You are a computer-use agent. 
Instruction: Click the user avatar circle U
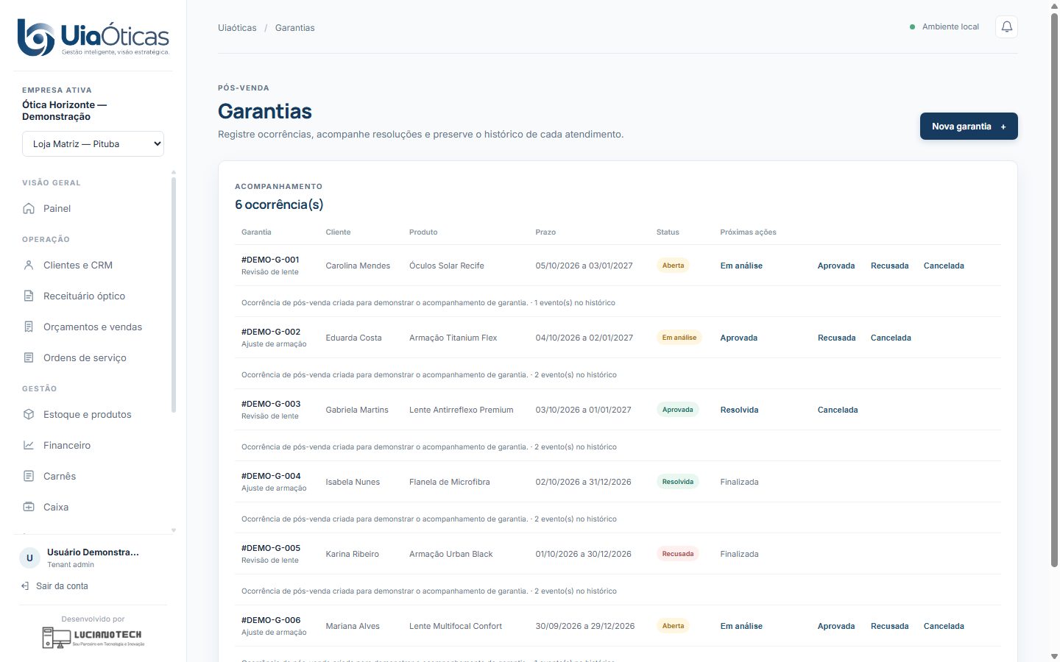[x=29, y=558]
